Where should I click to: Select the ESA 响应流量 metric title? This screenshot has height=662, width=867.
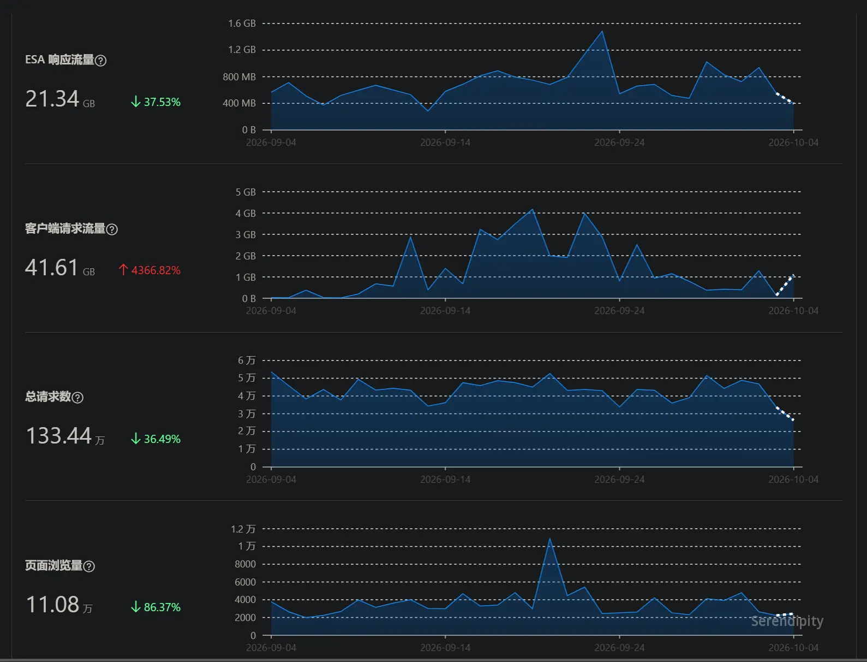59,60
